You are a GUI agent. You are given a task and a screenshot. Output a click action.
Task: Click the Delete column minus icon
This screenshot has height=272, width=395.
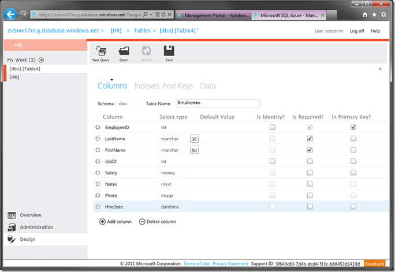(x=142, y=222)
